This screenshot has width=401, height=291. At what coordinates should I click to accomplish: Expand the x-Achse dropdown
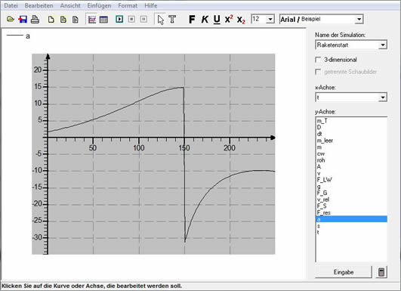click(x=383, y=98)
